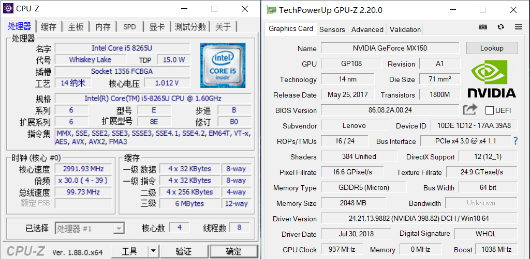Click the Boost clock value 1038 MHz
Screen dimensions: 530x259
pos(496,250)
